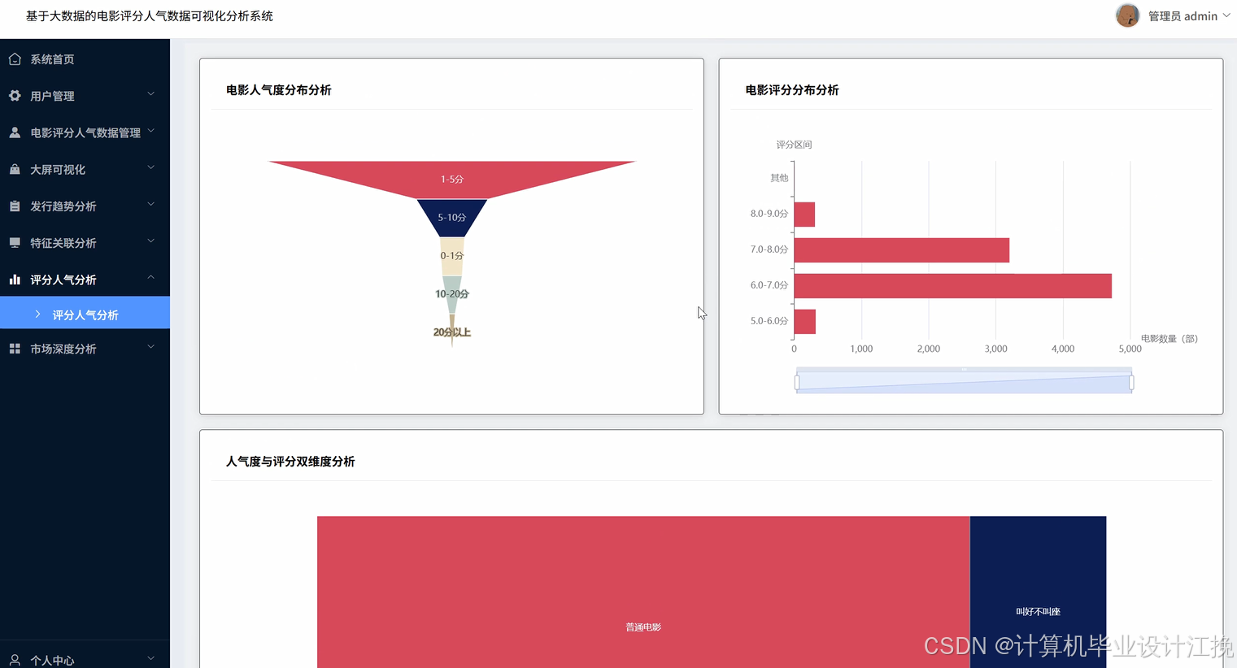Open the 发行趋势分析 menu
1237x668 pixels.
point(85,206)
